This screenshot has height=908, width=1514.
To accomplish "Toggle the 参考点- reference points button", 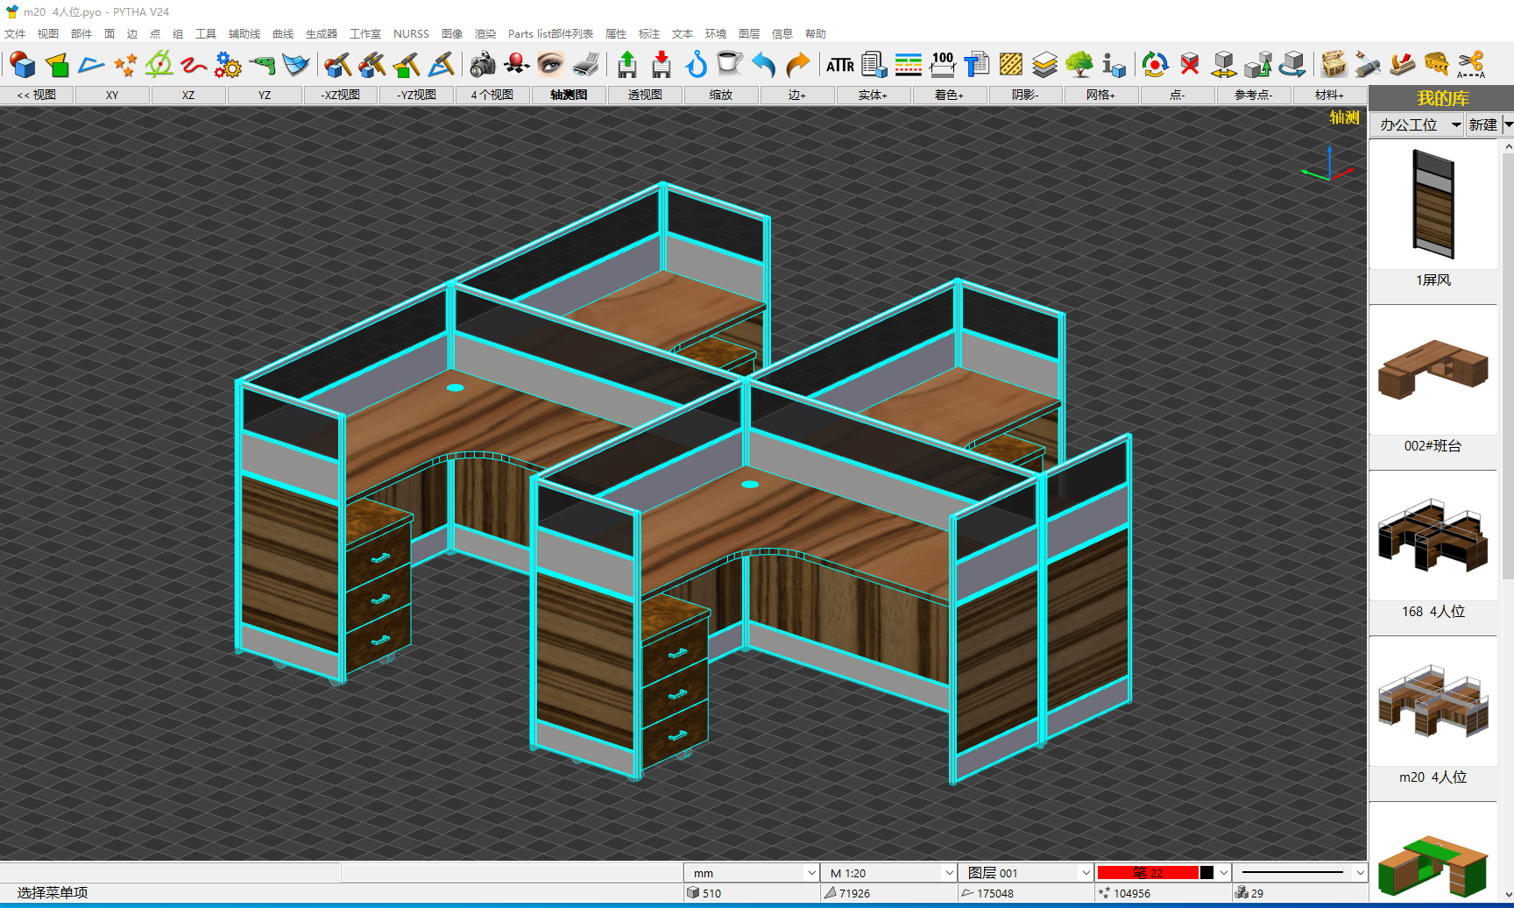I will pos(1254,95).
